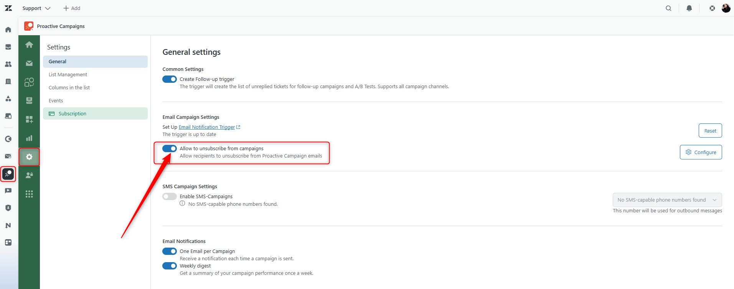Click the Proactive Campaigns title text

click(x=61, y=26)
